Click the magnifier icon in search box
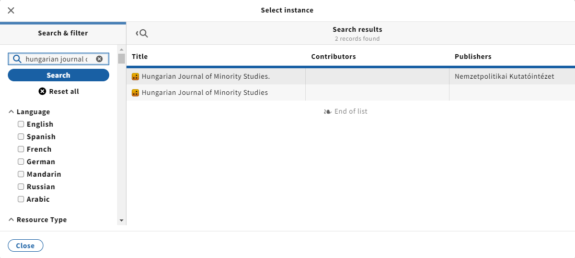Screen dimensions: 575x258 click(17, 59)
